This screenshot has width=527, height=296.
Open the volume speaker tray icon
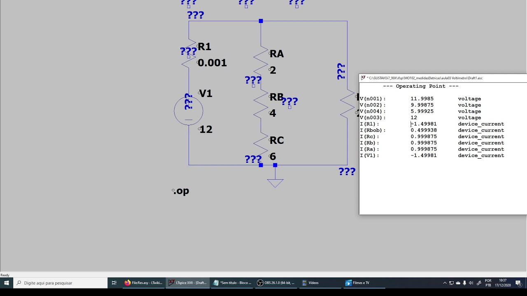pyautogui.click(x=471, y=283)
